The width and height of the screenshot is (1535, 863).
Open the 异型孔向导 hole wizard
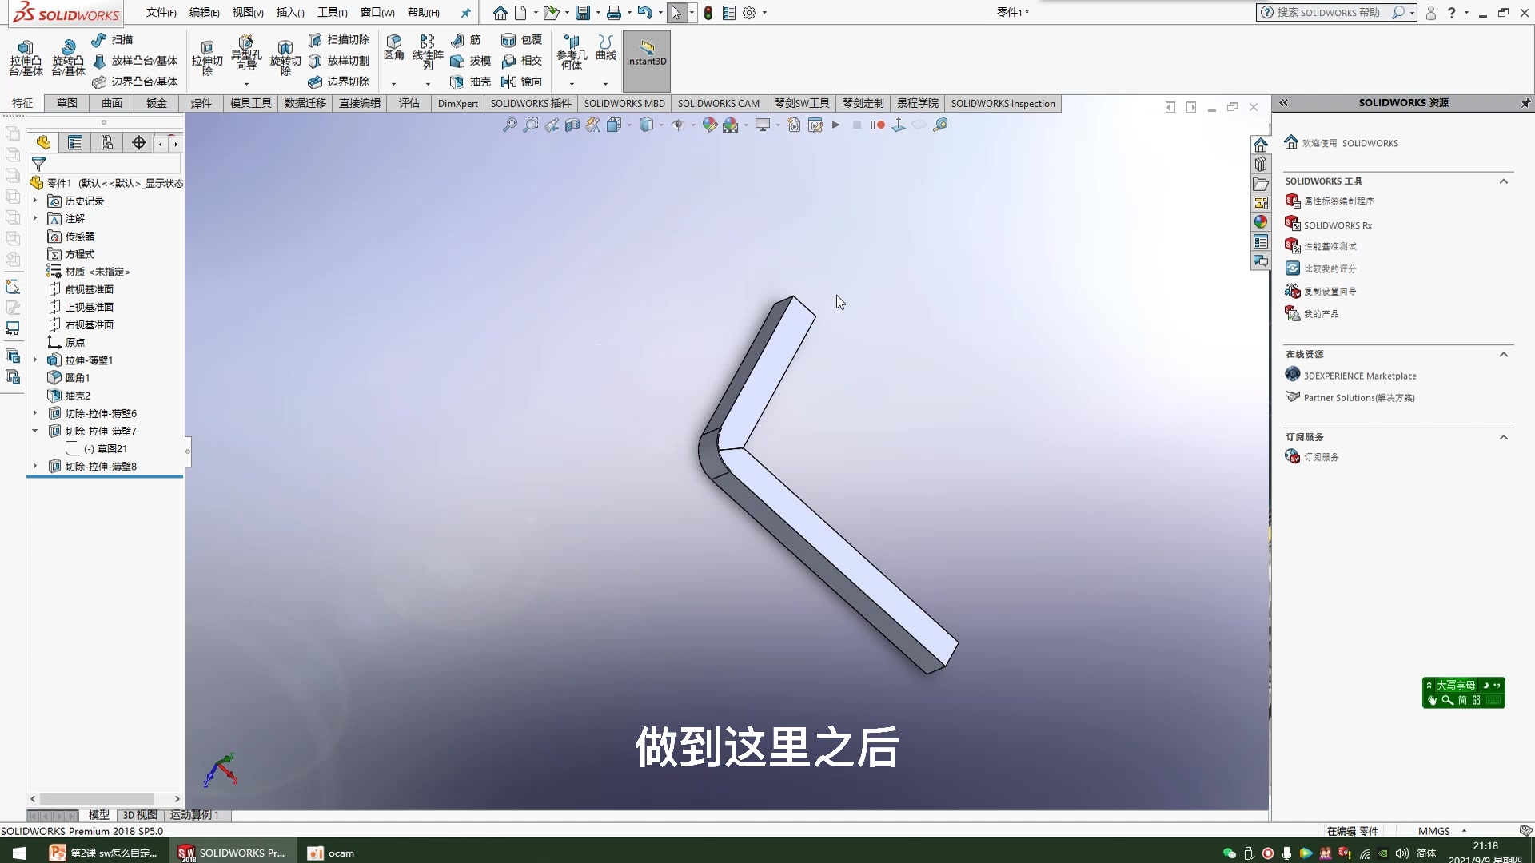pos(246,54)
